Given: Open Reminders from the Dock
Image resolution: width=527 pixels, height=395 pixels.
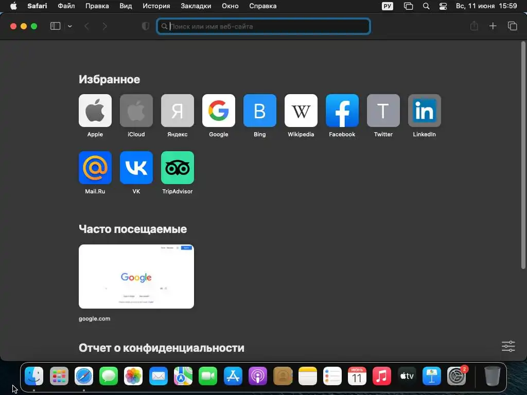Looking at the screenshot, I should click(332, 376).
